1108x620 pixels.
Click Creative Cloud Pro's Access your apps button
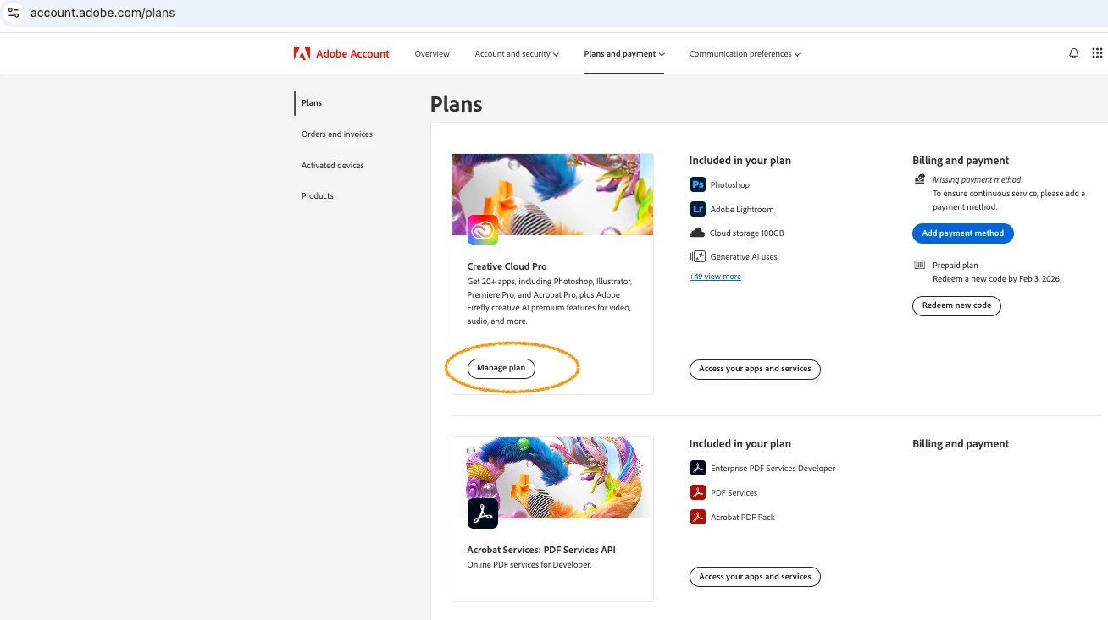(755, 369)
